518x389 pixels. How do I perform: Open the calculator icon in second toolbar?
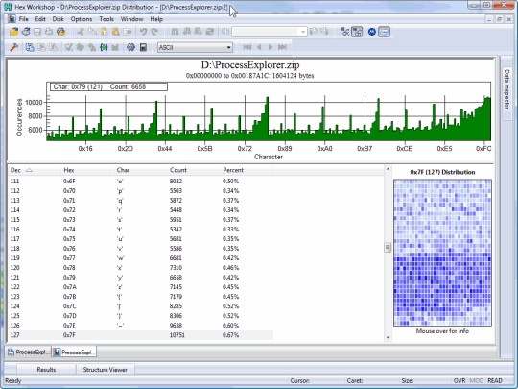(x=143, y=47)
